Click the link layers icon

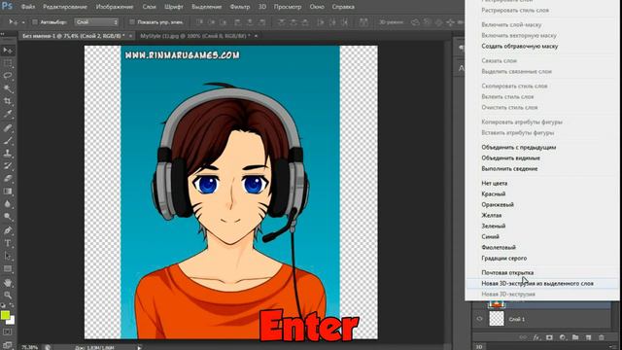click(523, 337)
